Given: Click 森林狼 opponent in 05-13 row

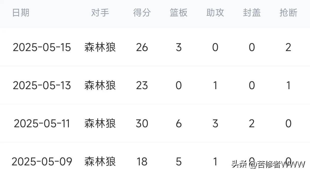Looking at the screenshot, I should (100, 85).
